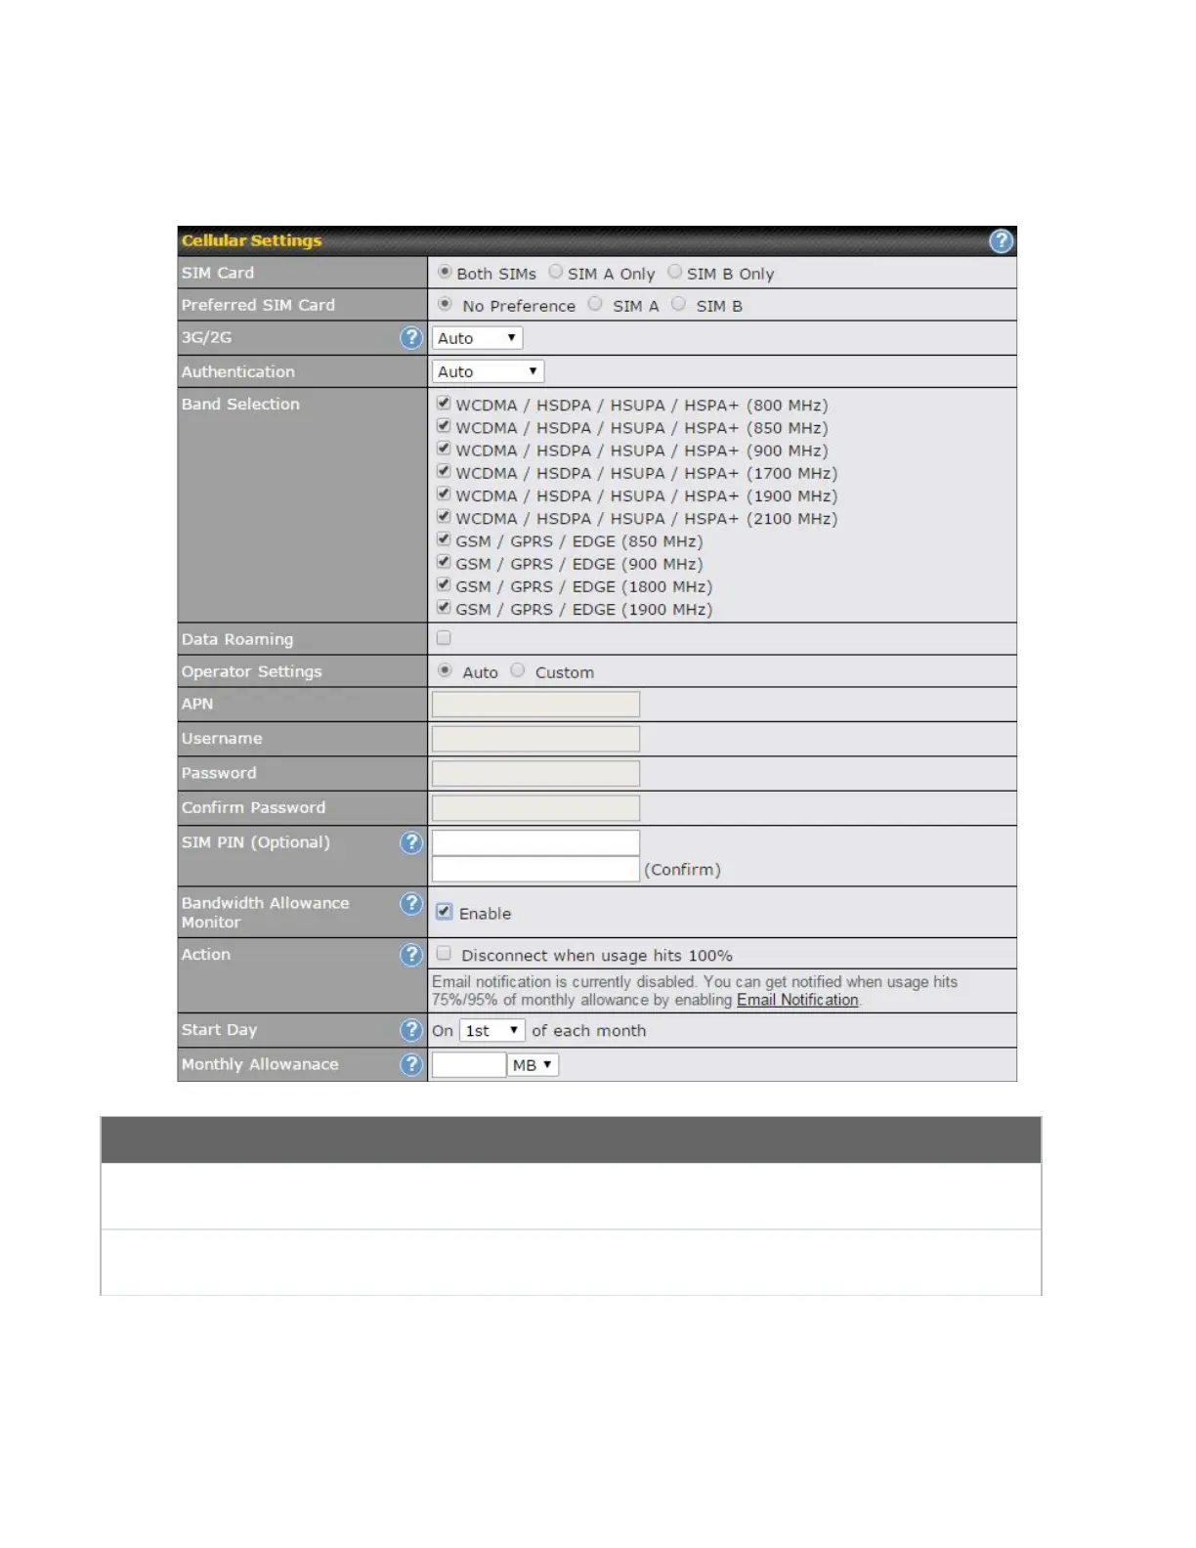This screenshot has height=1548, width=1196.
Task: Uncheck GSM / GPRS / EDGE 850 MHz
Action: coord(444,538)
